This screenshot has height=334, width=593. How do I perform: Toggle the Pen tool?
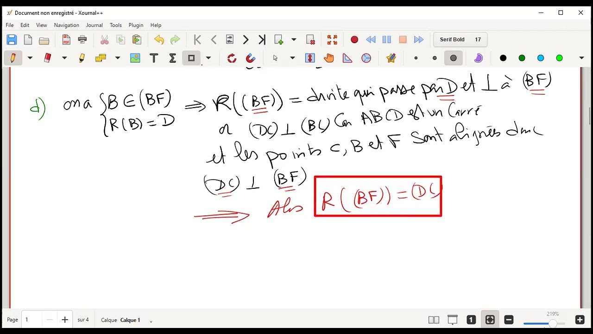13,58
